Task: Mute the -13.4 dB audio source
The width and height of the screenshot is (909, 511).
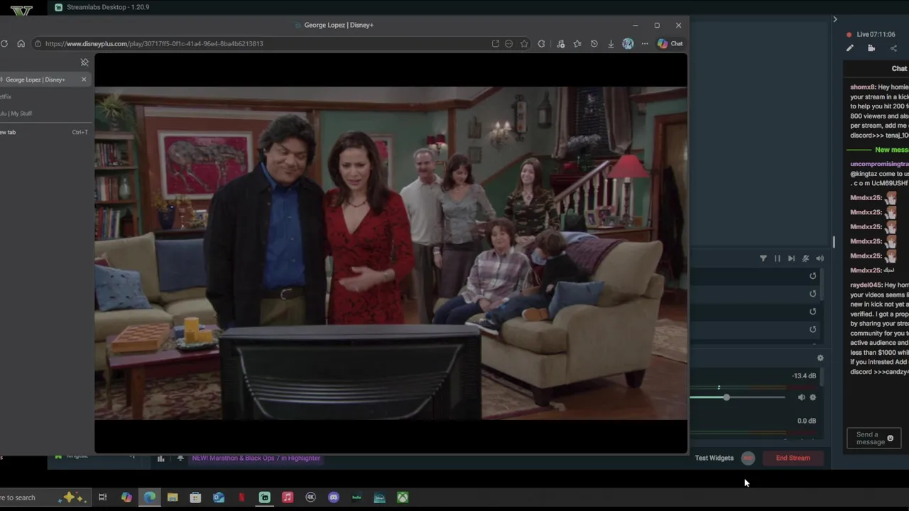Action: point(802,397)
